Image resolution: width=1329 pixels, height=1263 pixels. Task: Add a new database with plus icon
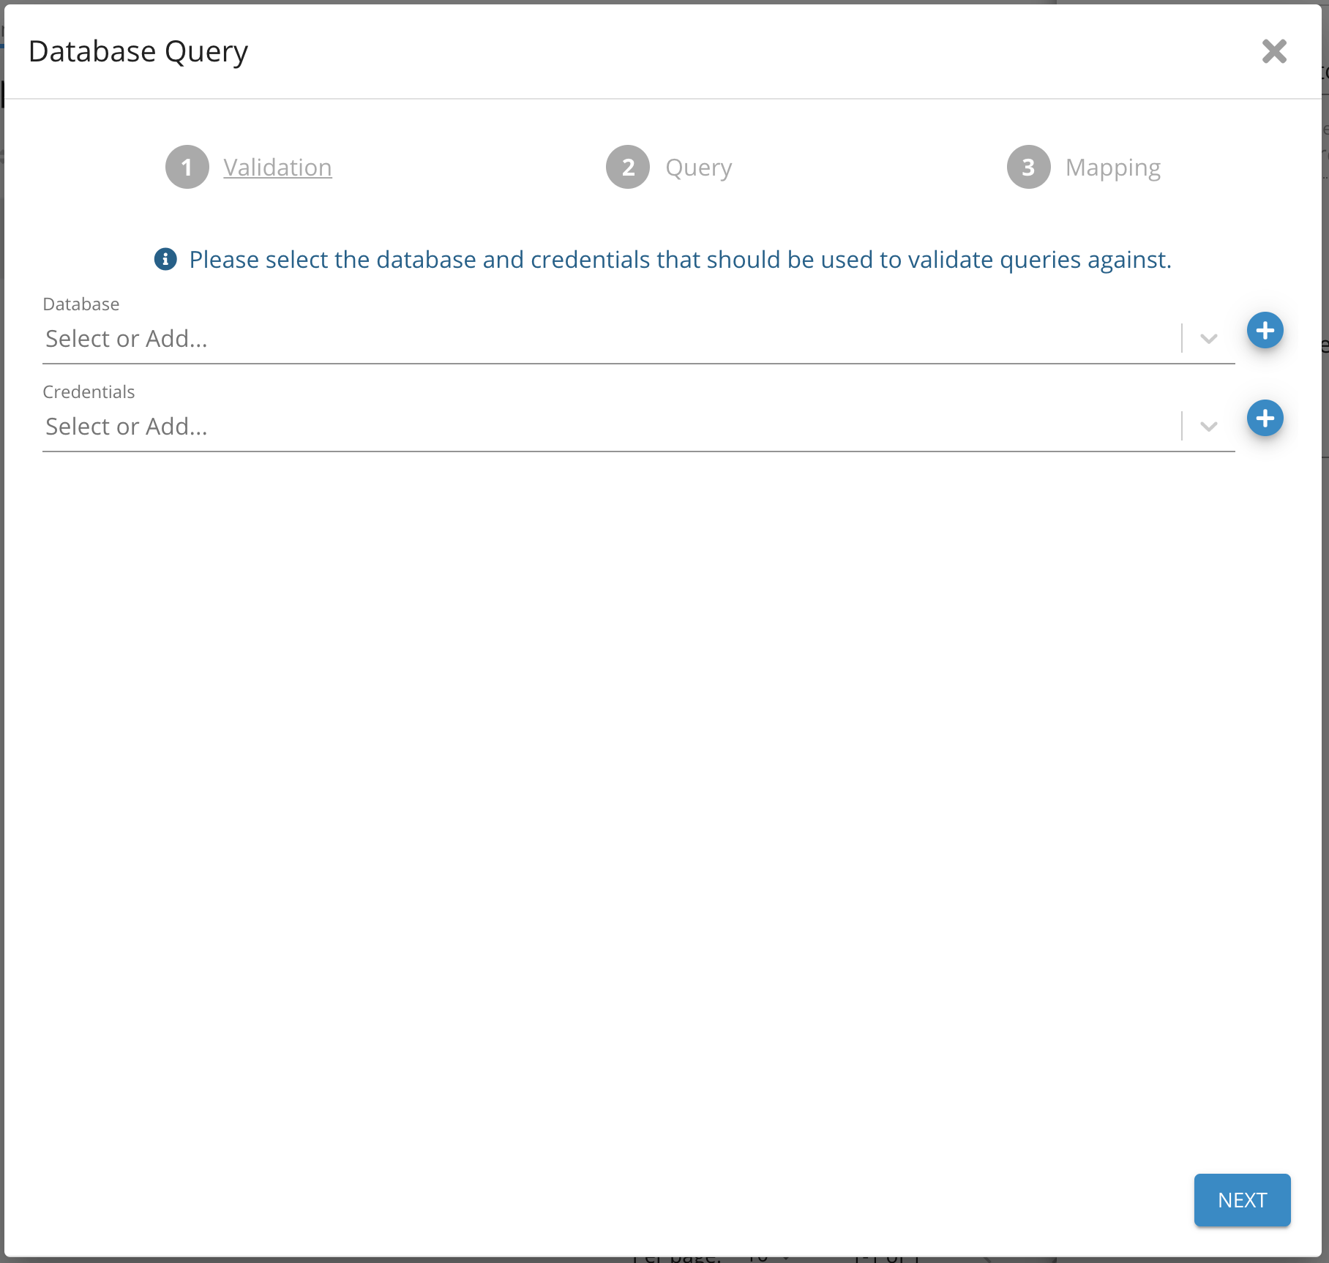click(x=1265, y=331)
